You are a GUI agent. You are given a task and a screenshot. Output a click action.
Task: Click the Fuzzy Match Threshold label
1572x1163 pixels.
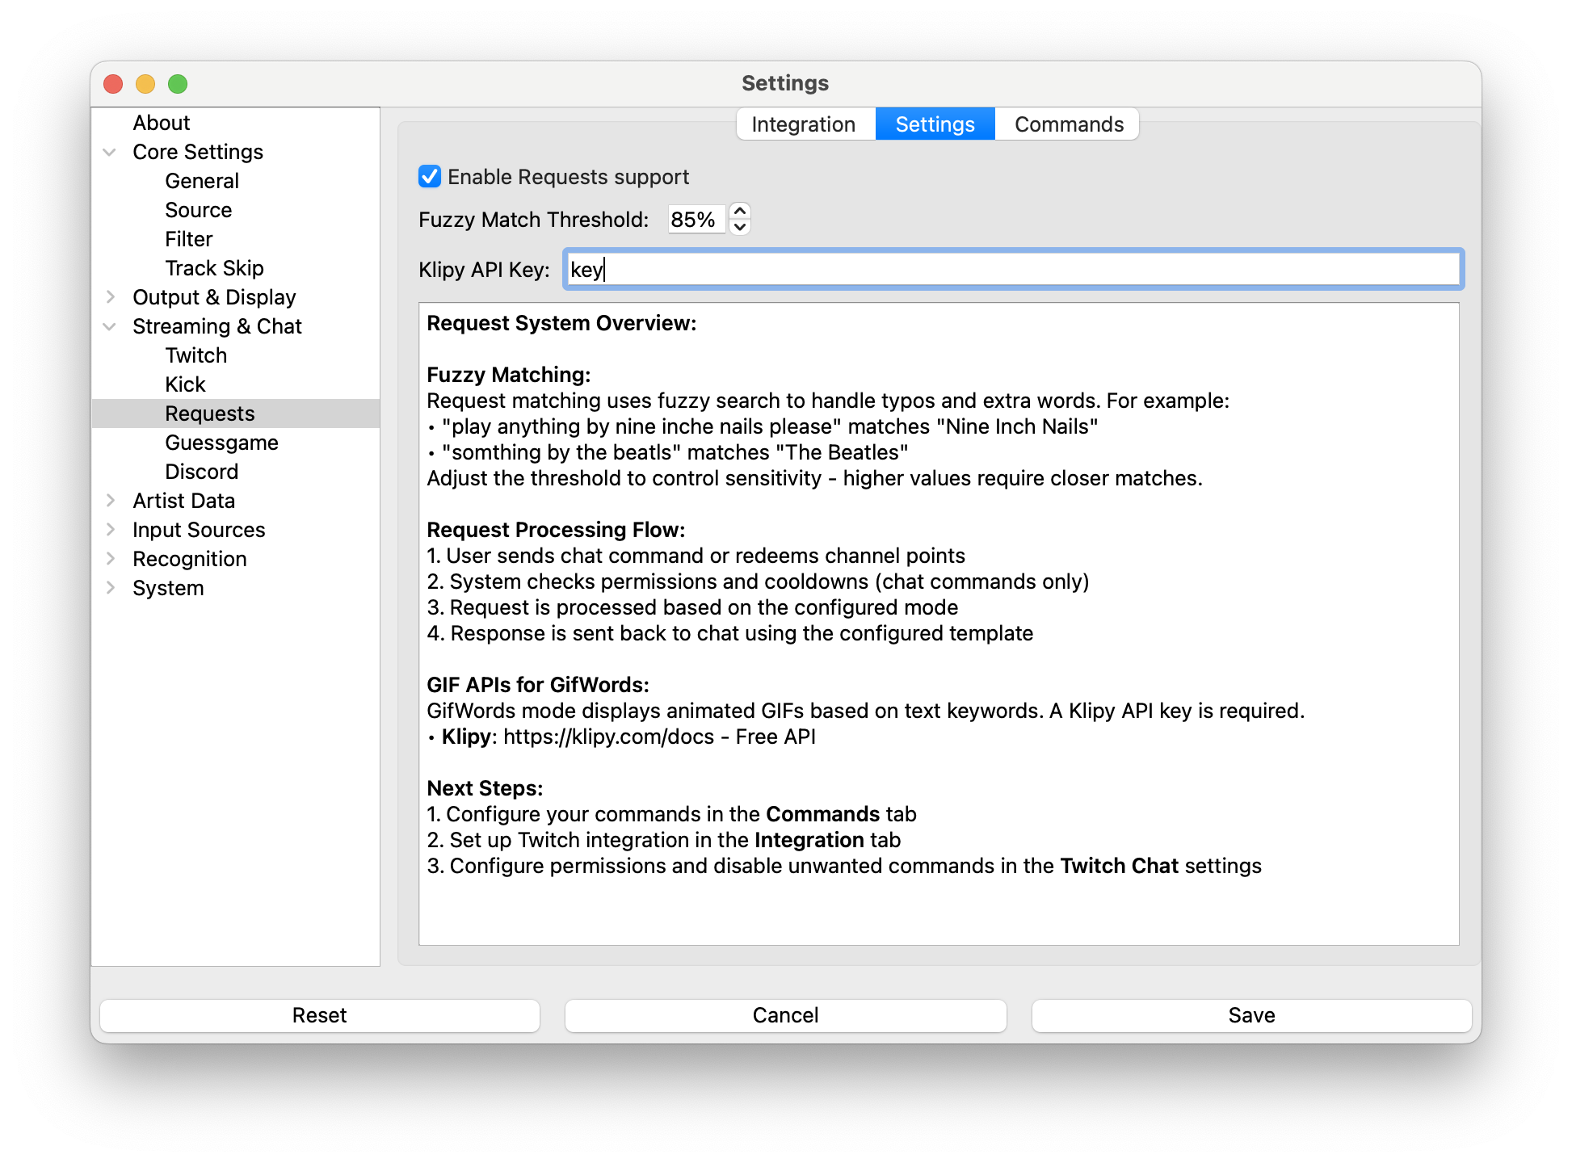click(x=534, y=220)
